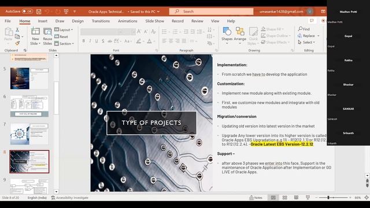
Task: Click the Save disk icon
Action: (39, 12)
